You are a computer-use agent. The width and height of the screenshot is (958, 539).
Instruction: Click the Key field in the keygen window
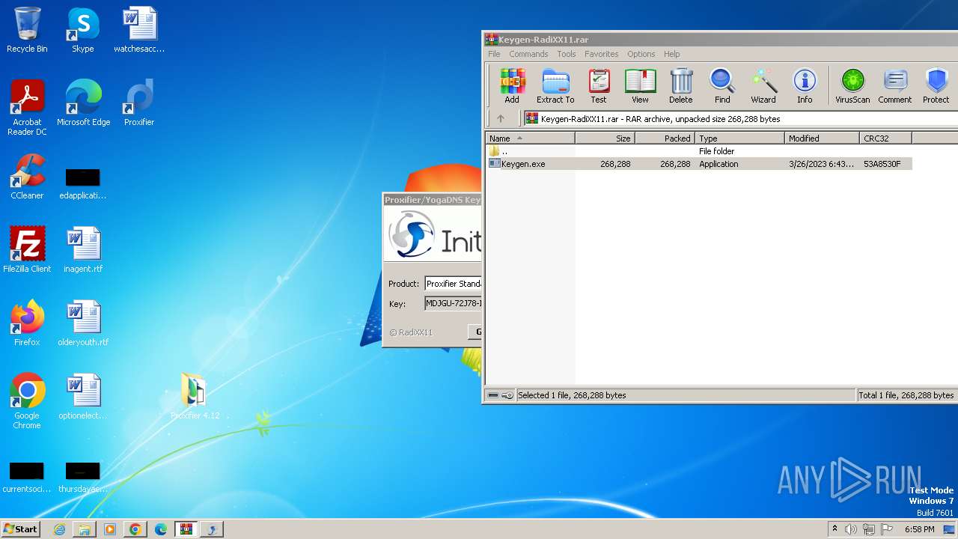(453, 304)
